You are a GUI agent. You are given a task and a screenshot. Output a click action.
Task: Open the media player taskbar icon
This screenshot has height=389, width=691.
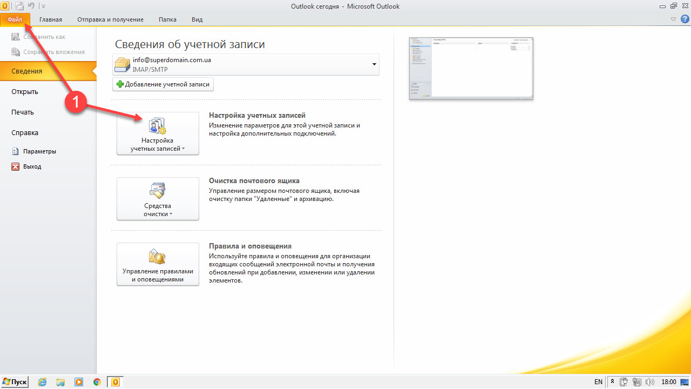(79, 382)
